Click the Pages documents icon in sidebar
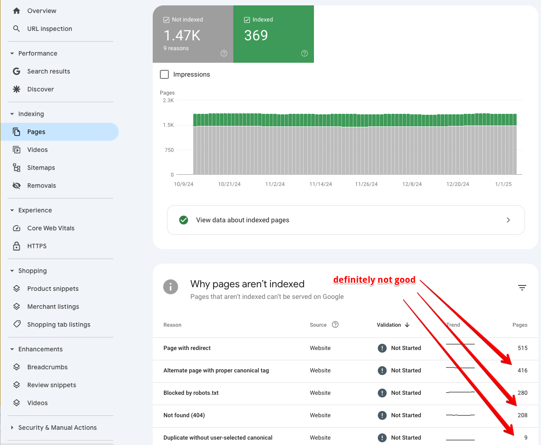The width and height of the screenshot is (541, 445). pyautogui.click(x=17, y=132)
